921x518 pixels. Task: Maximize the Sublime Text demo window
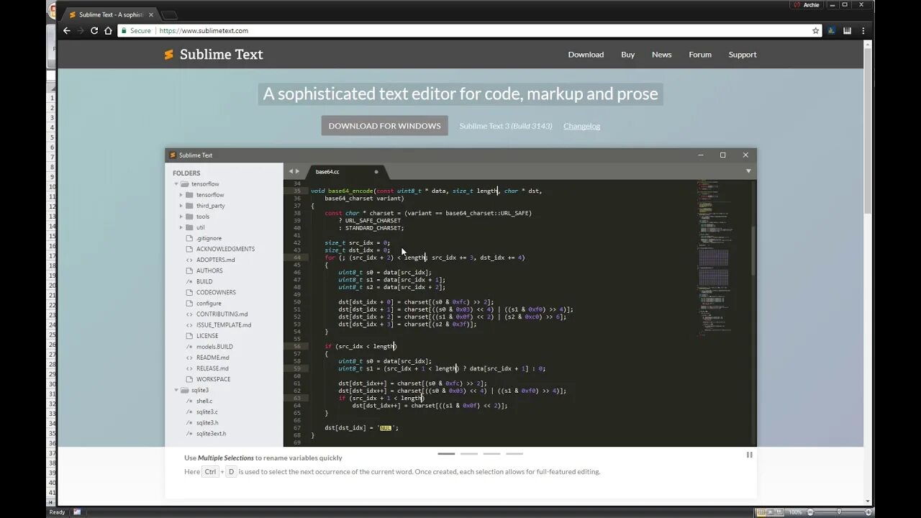722,155
